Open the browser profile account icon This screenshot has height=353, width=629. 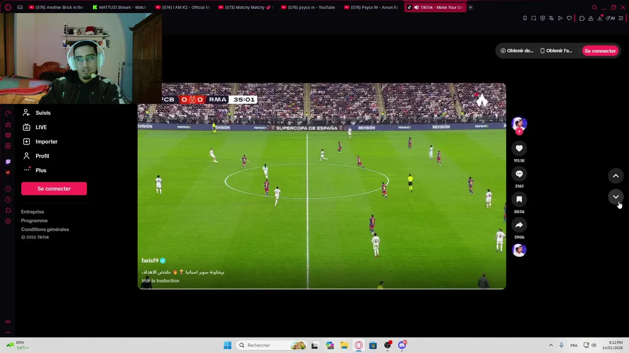pos(591,18)
